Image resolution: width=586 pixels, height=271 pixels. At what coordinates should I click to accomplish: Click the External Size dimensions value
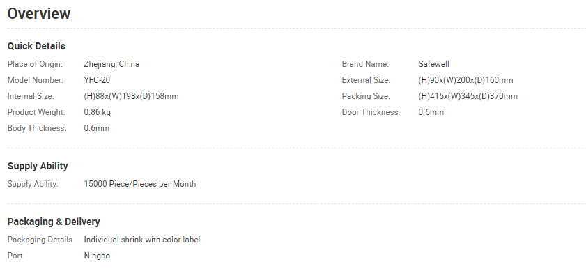tap(465, 80)
